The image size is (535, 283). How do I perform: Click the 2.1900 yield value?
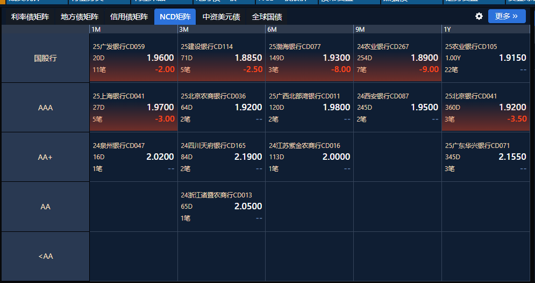point(248,157)
